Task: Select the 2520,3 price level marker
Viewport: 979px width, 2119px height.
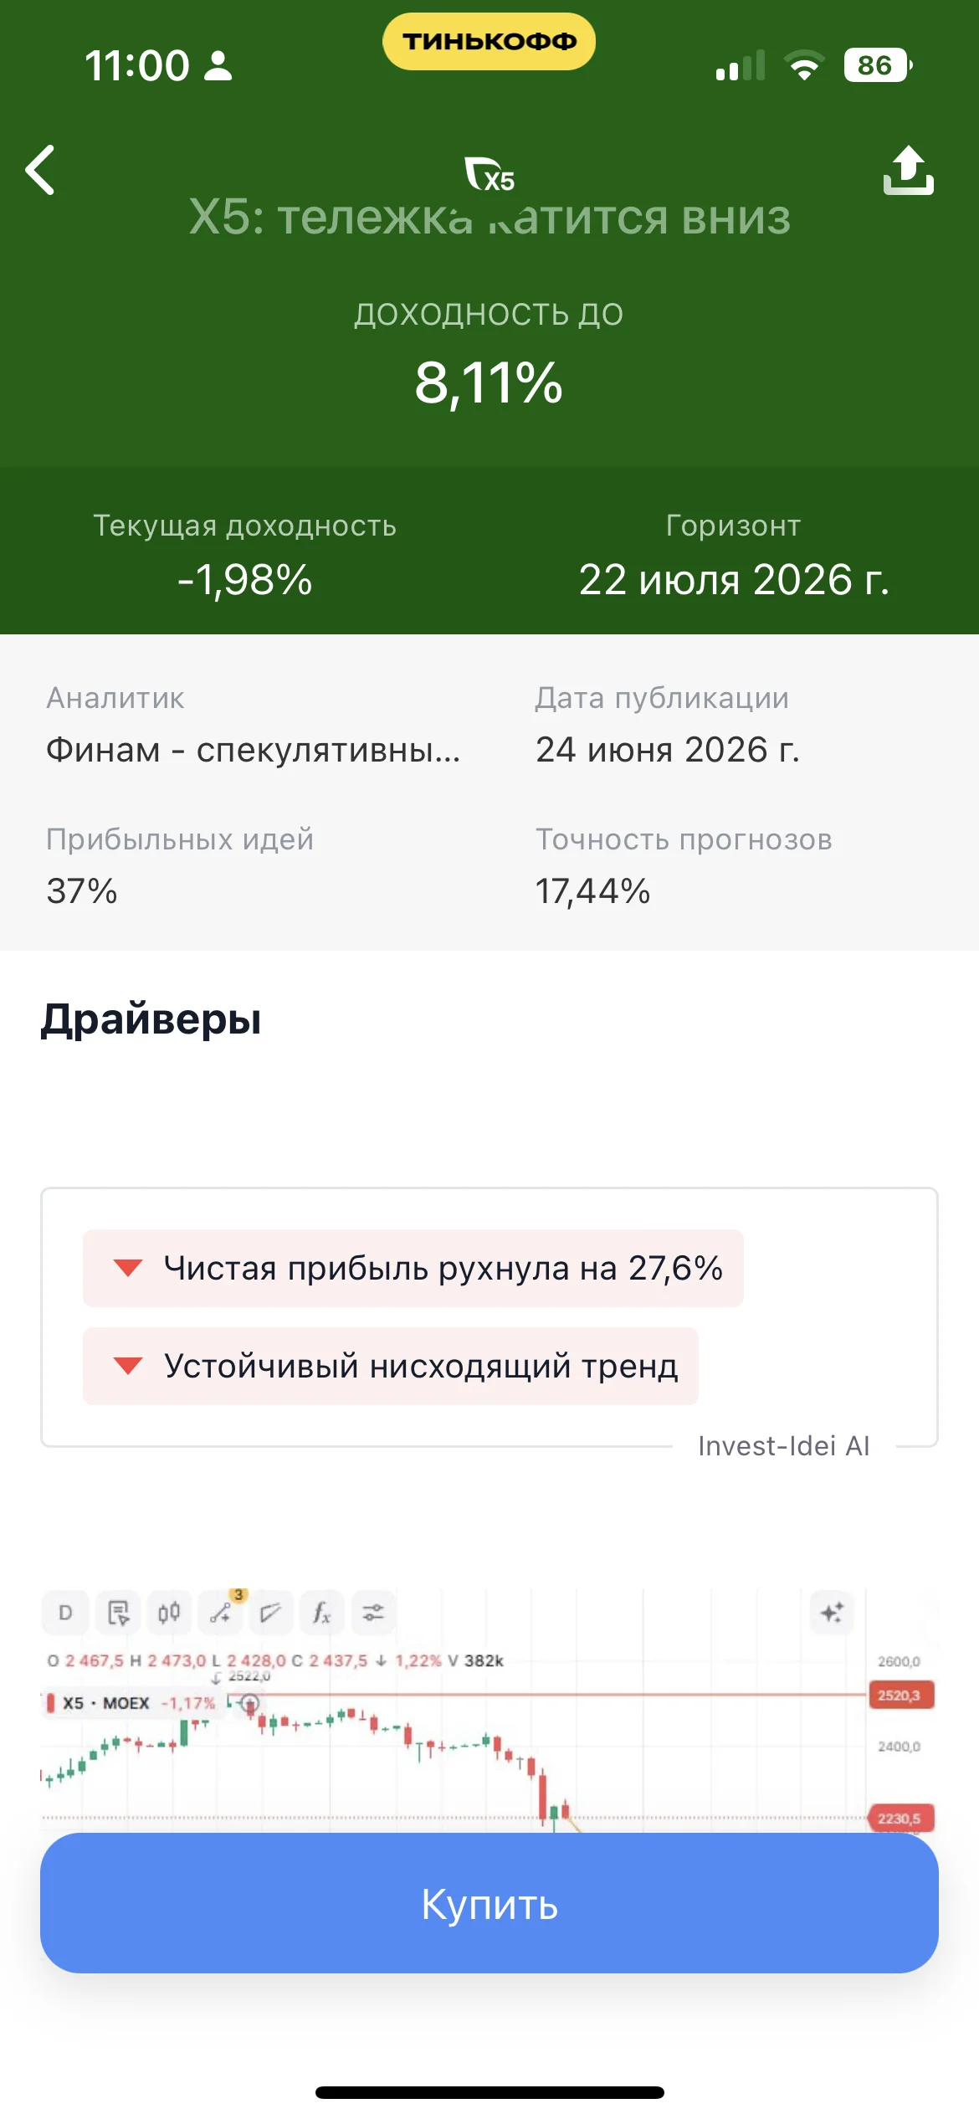Action: (899, 1695)
